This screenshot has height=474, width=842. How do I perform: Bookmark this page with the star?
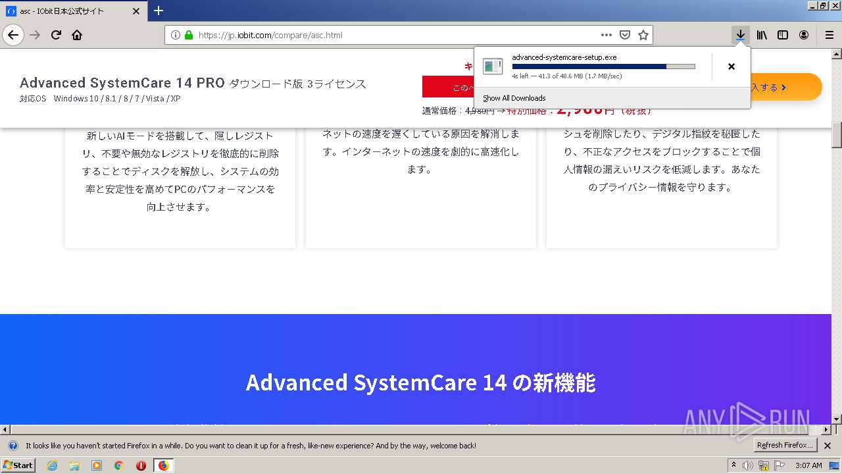tap(643, 35)
